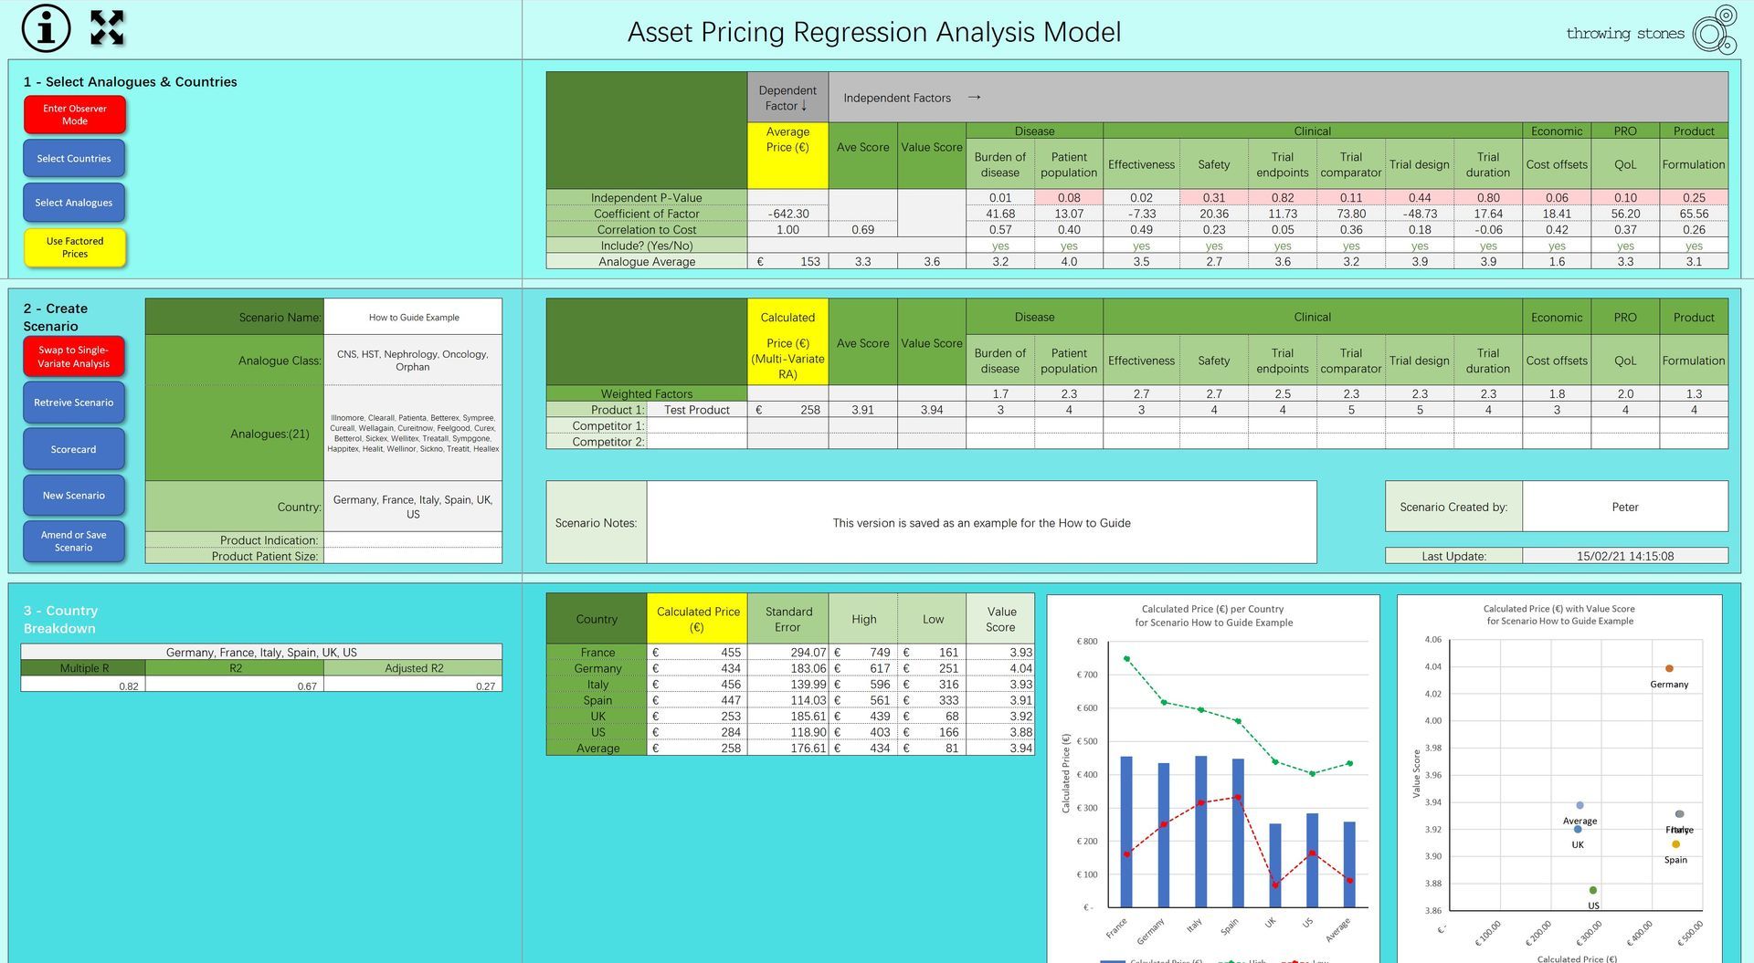Select France row in country table
This screenshot has height=963, width=1754.
pos(790,653)
